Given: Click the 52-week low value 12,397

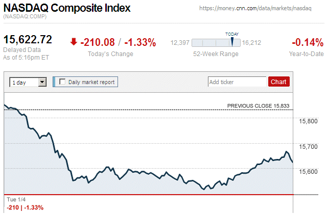Looking at the screenshot, I should coord(180,43).
